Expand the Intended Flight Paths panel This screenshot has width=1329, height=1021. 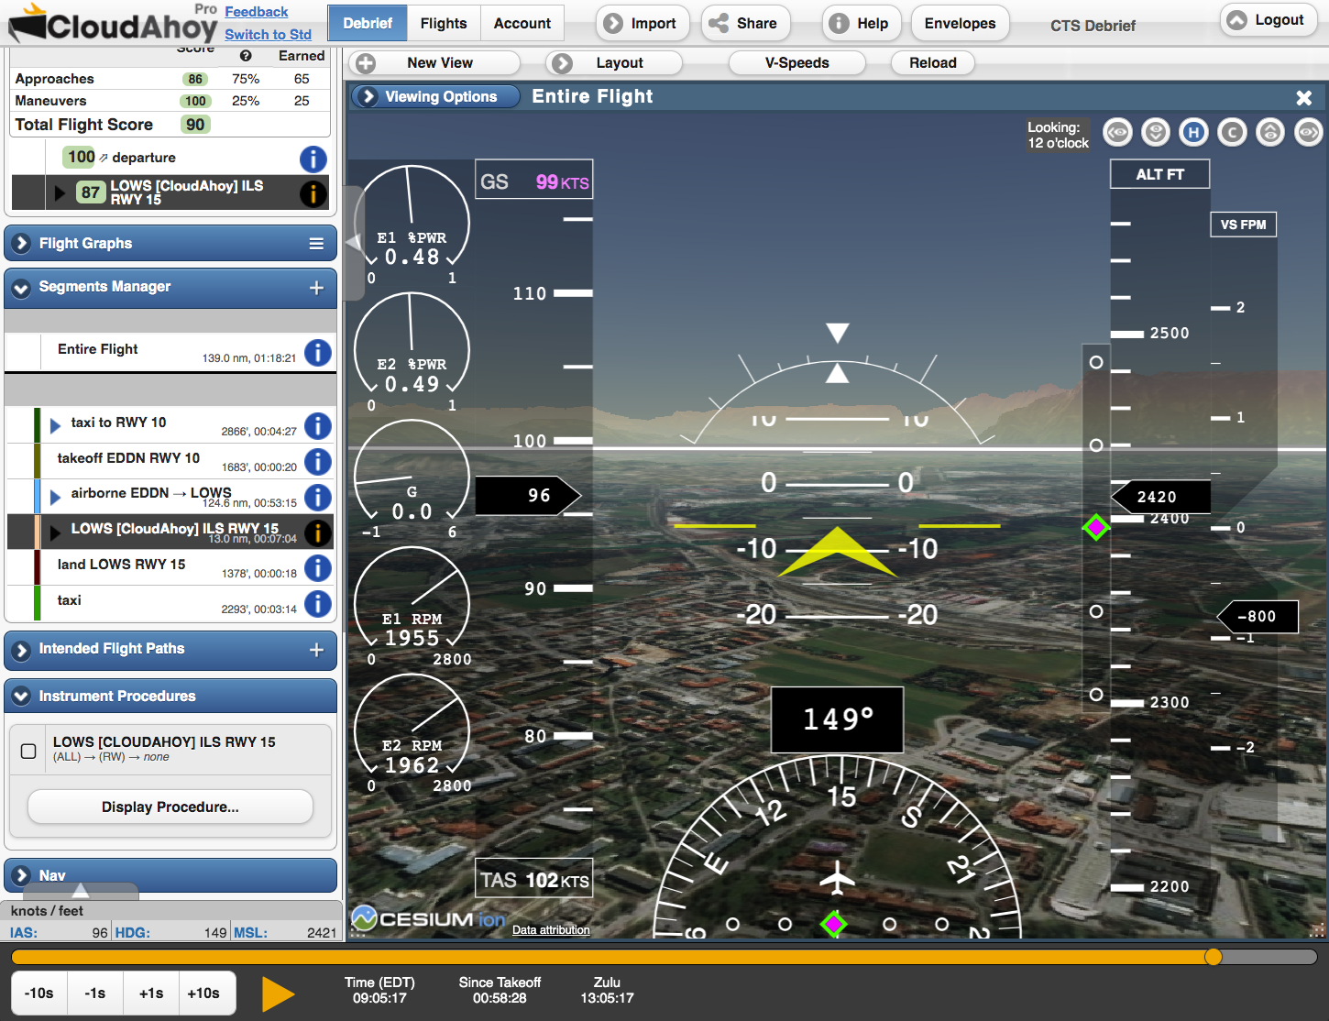[x=22, y=650]
